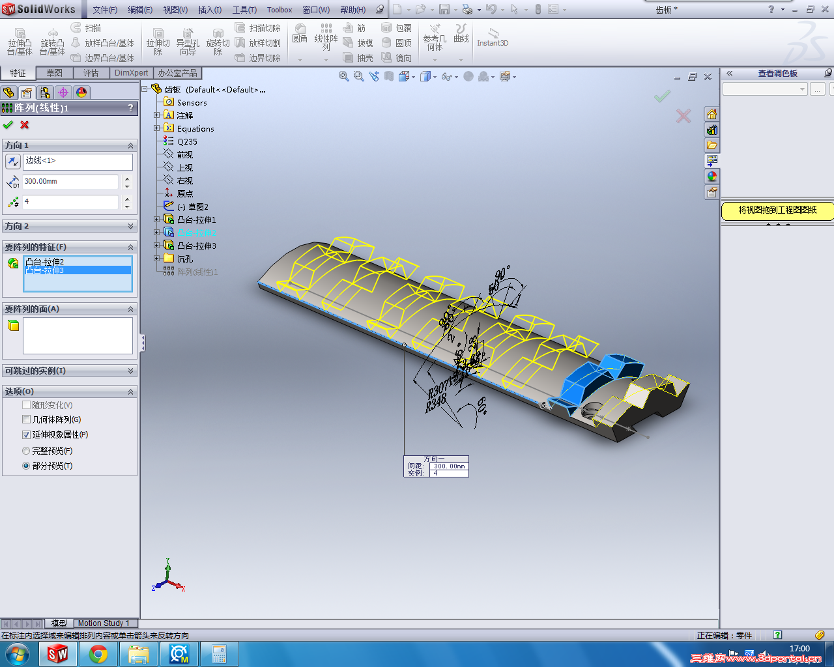Open Chrome from the taskbar
Screen dimensions: 834x667
[x=98, y=653]
